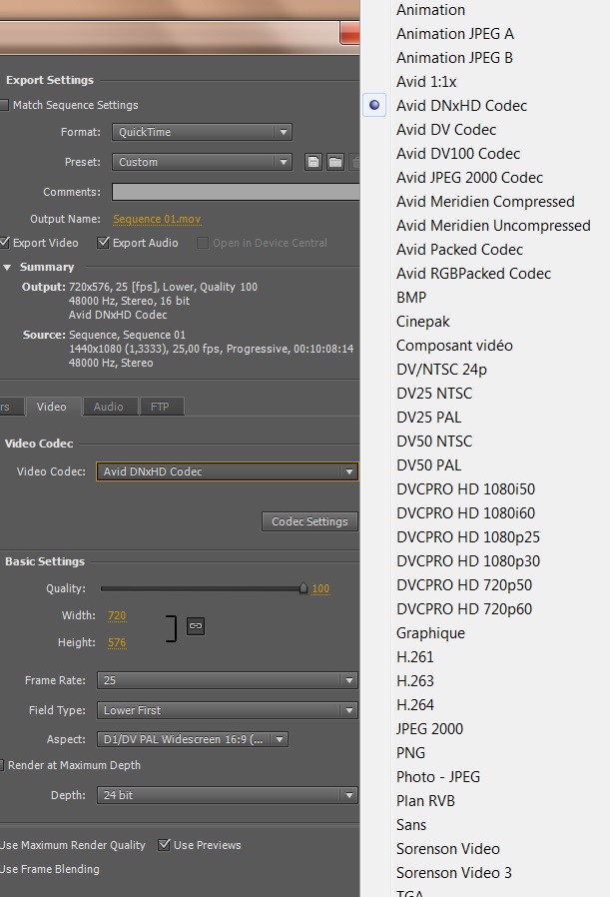Click the Sequence 01.mov output name

click(x=157, y=219)
